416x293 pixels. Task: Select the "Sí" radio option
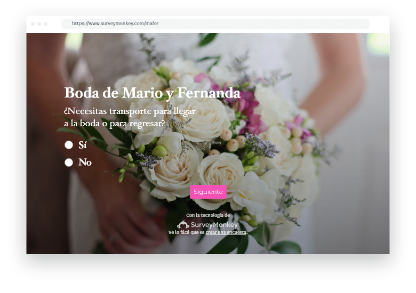(69, 145)
